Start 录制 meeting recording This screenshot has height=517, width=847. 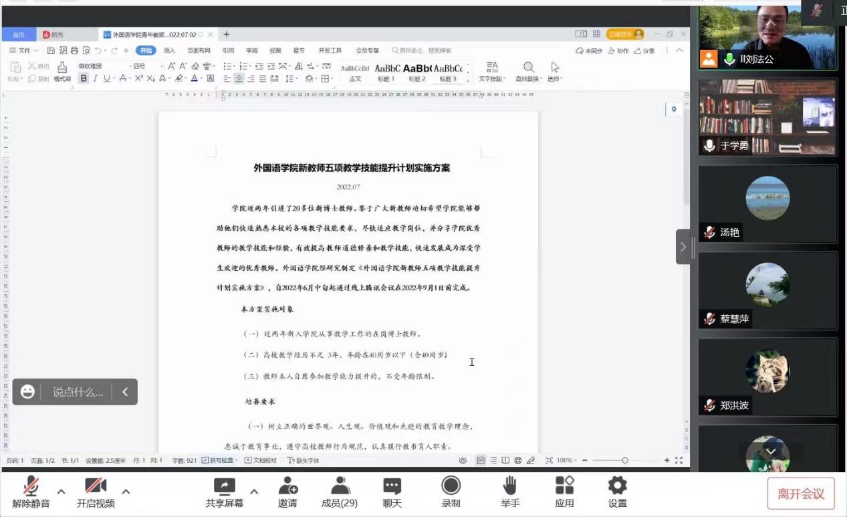point(451,486)
